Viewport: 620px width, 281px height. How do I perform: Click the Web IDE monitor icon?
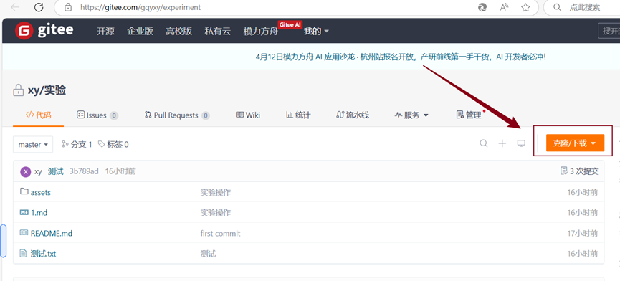click(x=521, y=143)
